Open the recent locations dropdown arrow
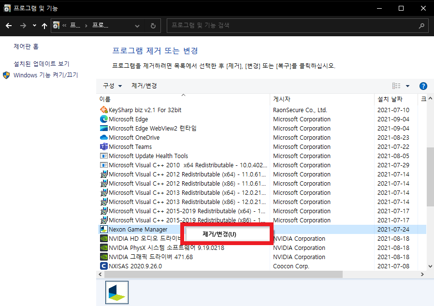This screenshot has height=306, width=434. (34, 26)
